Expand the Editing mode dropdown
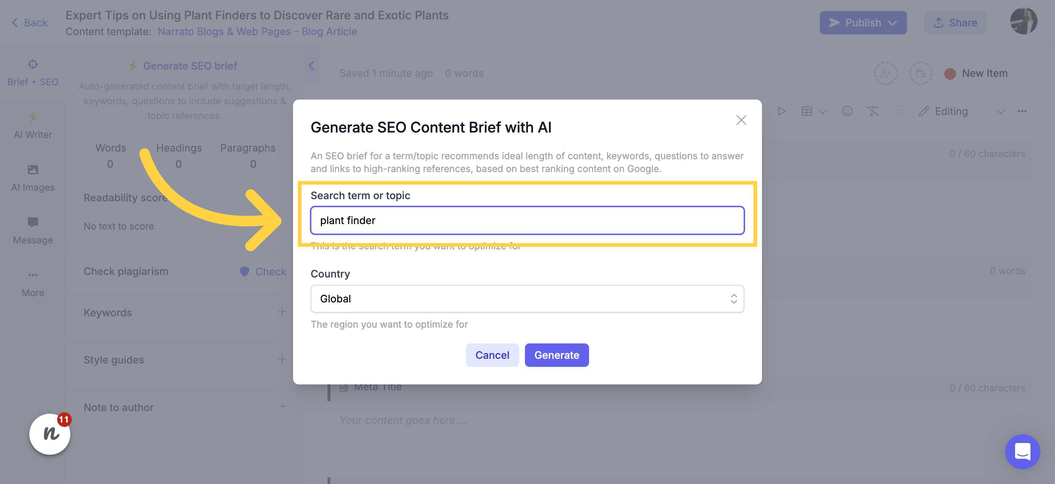 coord(1000,111)
